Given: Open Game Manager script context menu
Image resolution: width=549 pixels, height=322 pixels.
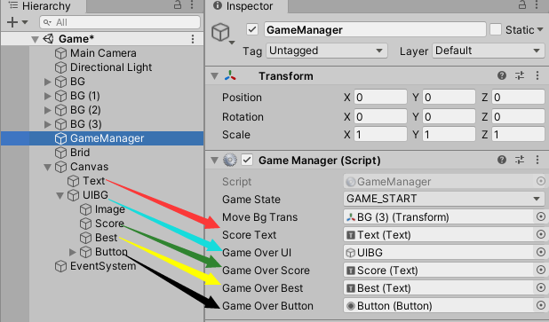Looking at the screenshot, I should pyautogui.click(x=537, y=160).
